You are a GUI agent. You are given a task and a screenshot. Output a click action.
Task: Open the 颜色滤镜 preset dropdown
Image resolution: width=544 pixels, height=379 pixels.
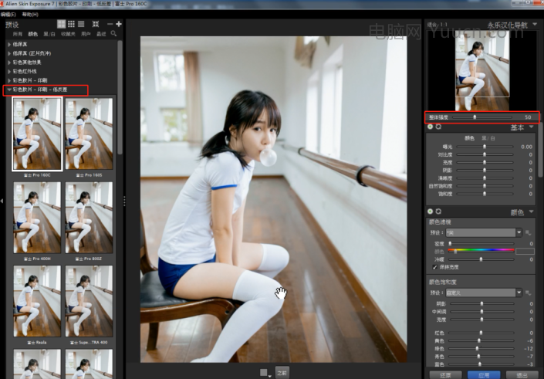tap(519, 232)
